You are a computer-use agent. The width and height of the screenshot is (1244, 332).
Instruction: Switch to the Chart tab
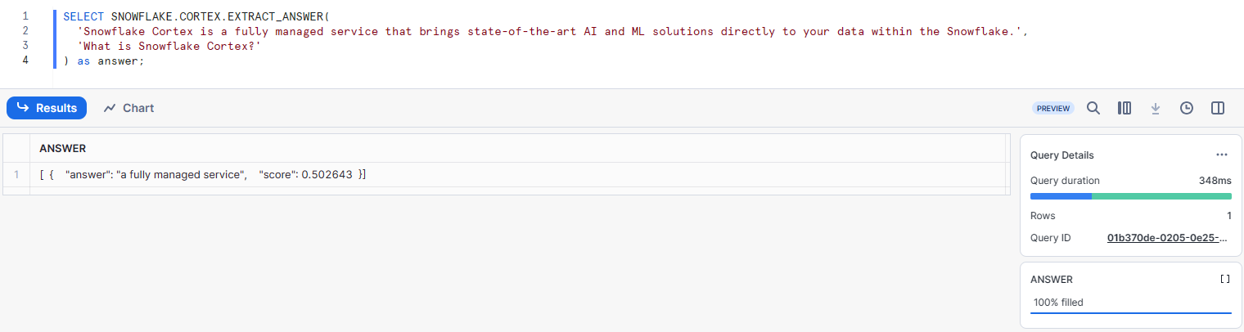tap(129, 108)
